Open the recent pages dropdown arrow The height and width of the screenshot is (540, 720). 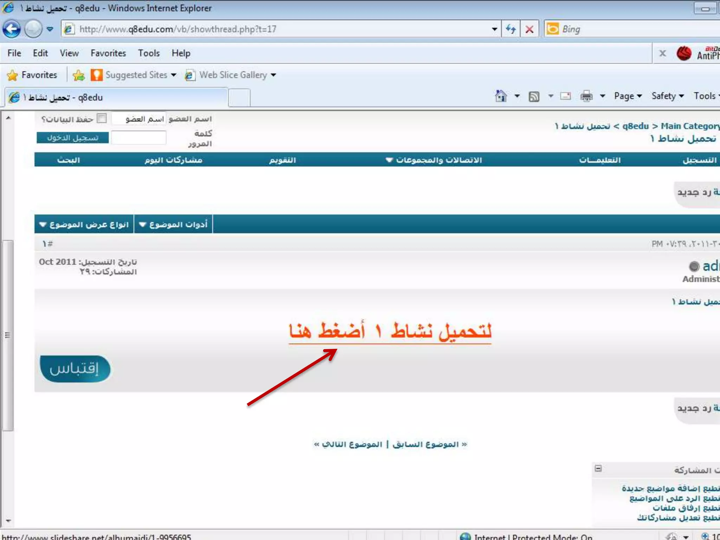click(50, 29)
